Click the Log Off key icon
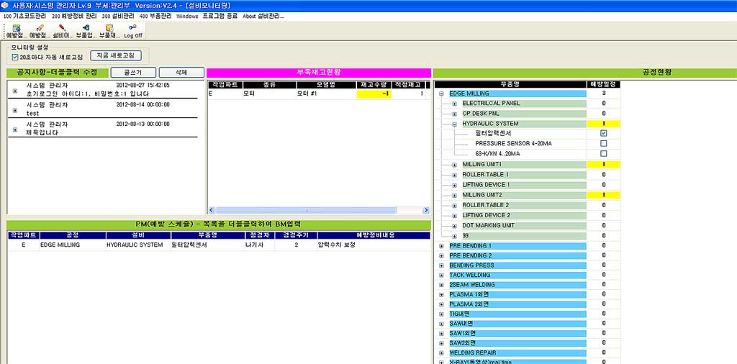Screen dimensions: 737x364 pos(133,30)
